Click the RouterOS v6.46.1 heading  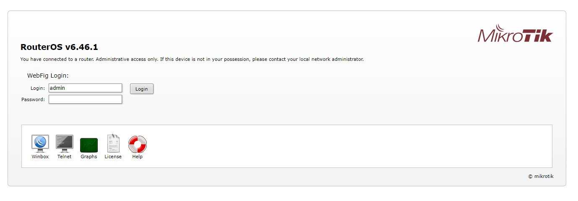click(x=59, y=47)
